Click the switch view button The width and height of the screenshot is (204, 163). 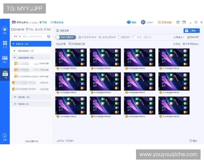193,37
